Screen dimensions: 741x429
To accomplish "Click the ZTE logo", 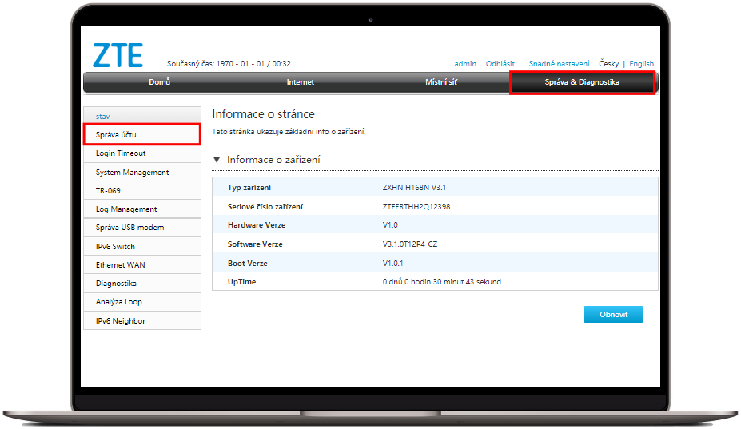I will point(118,54).
